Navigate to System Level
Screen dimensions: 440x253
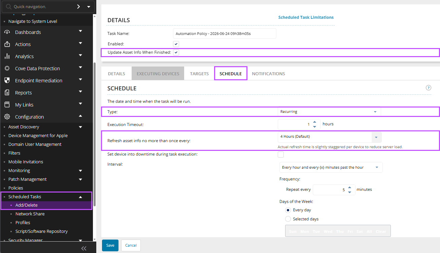[x=33, y=22]
